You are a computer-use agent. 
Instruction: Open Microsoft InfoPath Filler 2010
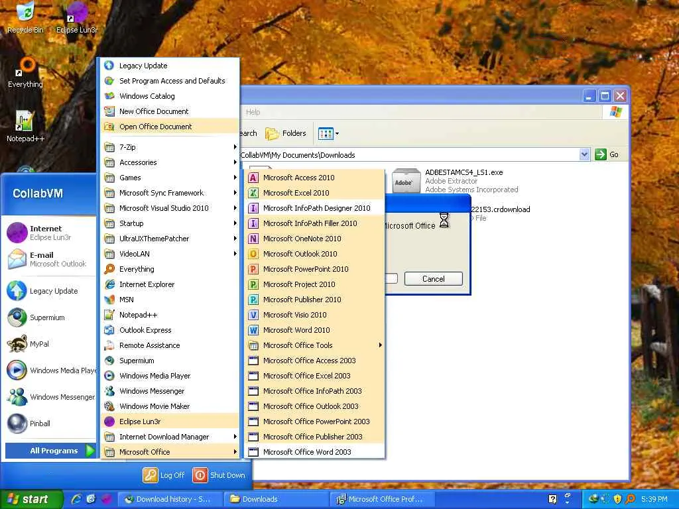pos(314,223)
